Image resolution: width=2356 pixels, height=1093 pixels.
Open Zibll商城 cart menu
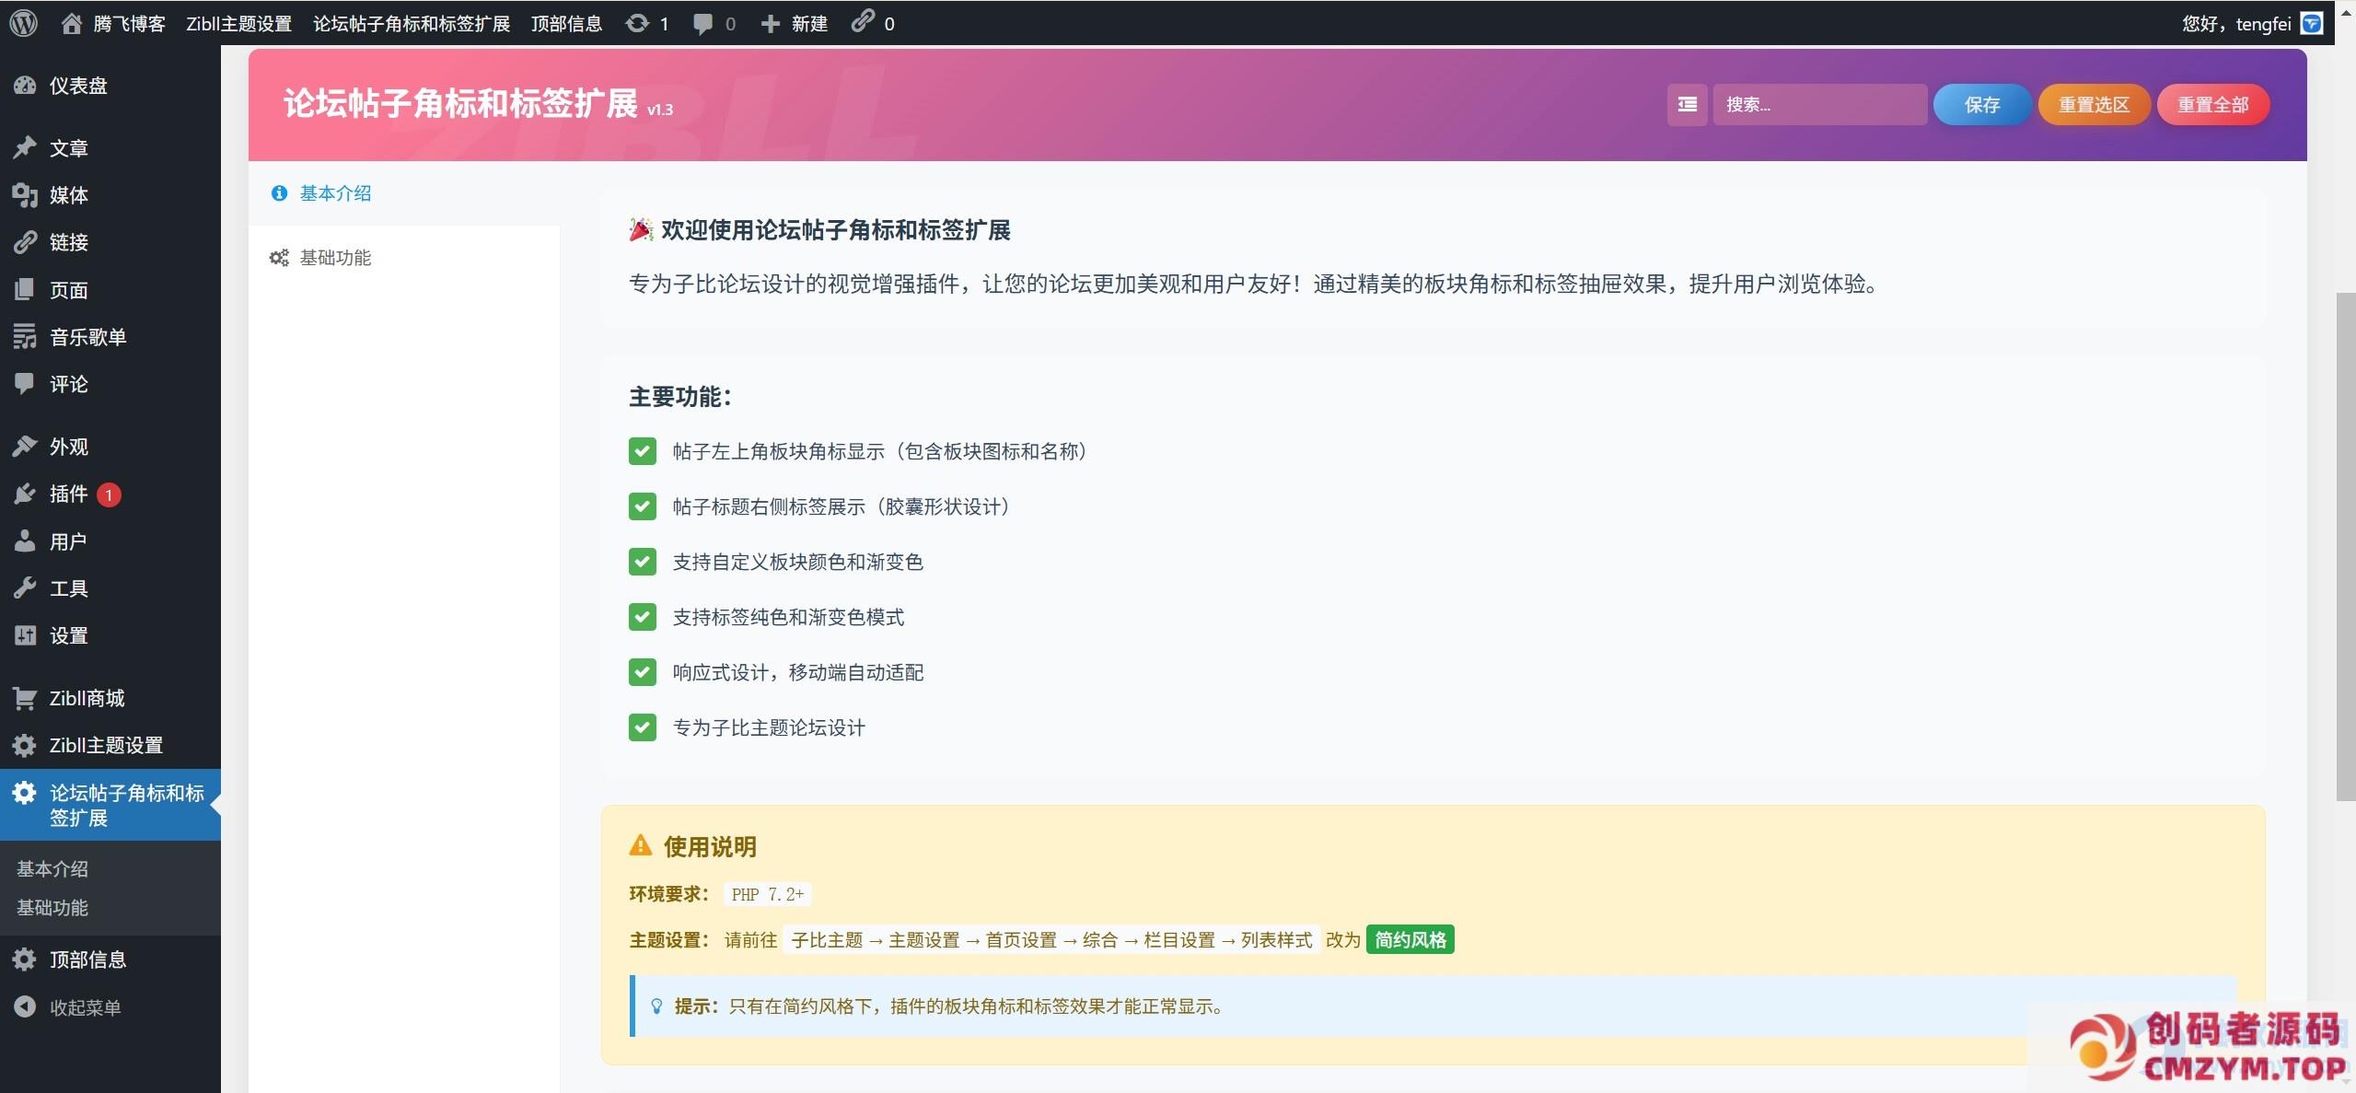[x=87, y=698]
